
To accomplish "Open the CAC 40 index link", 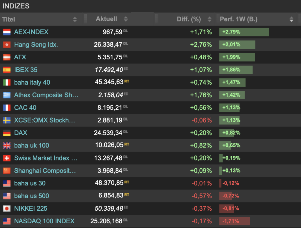I will pos(25,108).
